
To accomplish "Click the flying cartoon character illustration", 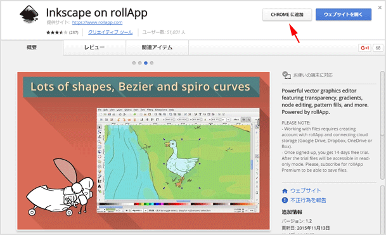I will click(60, 188).
